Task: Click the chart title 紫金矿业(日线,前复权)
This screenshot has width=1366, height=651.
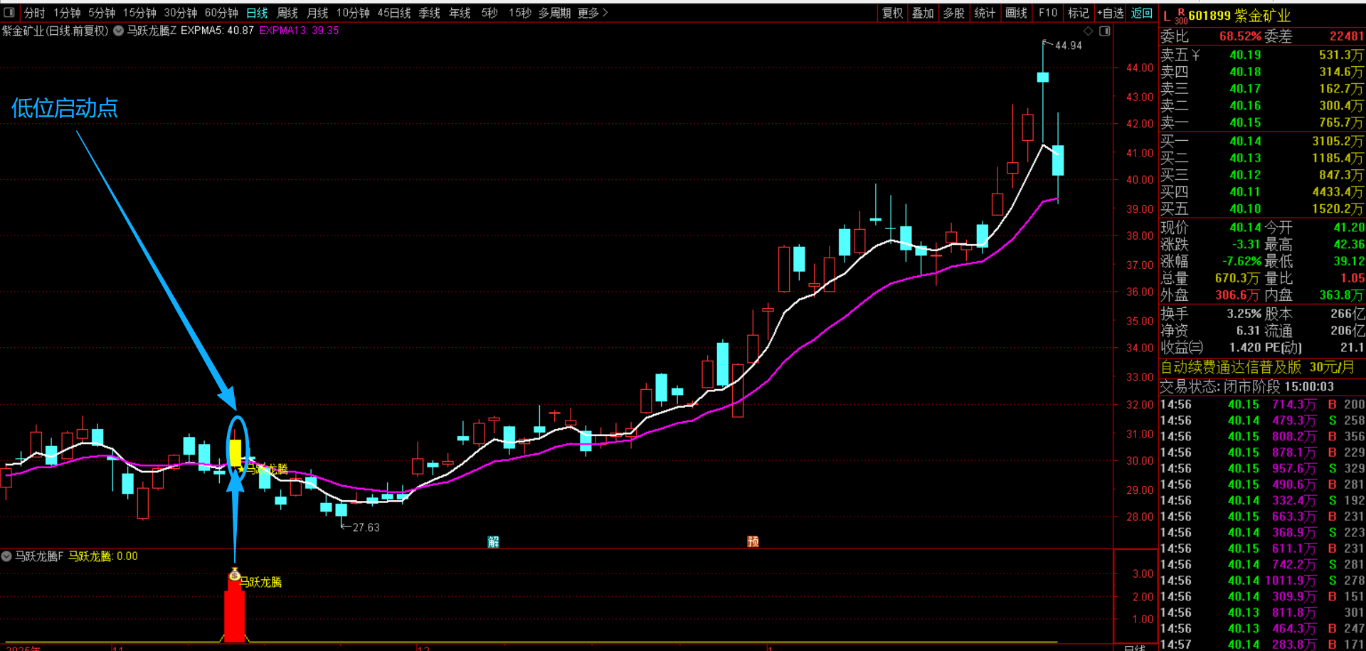Action: pyautogui.click(x=55, y=31)
